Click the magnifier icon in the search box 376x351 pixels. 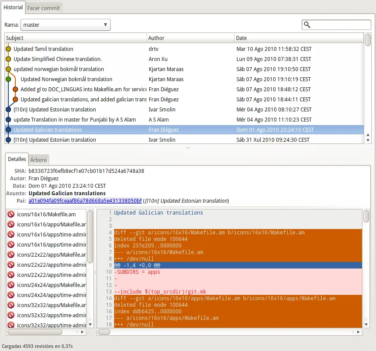pos(308,25)
